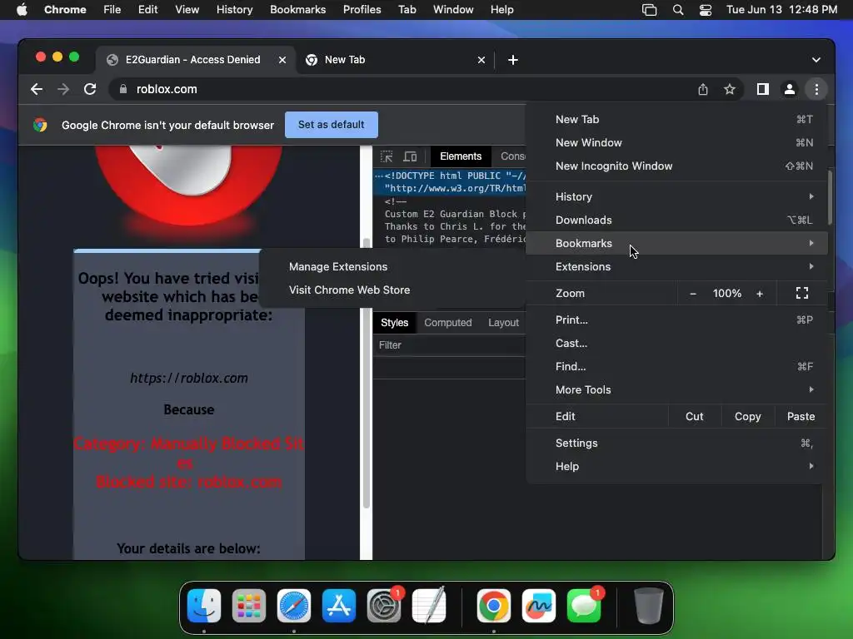Toggle DevTools device toolbar icon
This screenshot has width=853, height=639.
[410, 156]
